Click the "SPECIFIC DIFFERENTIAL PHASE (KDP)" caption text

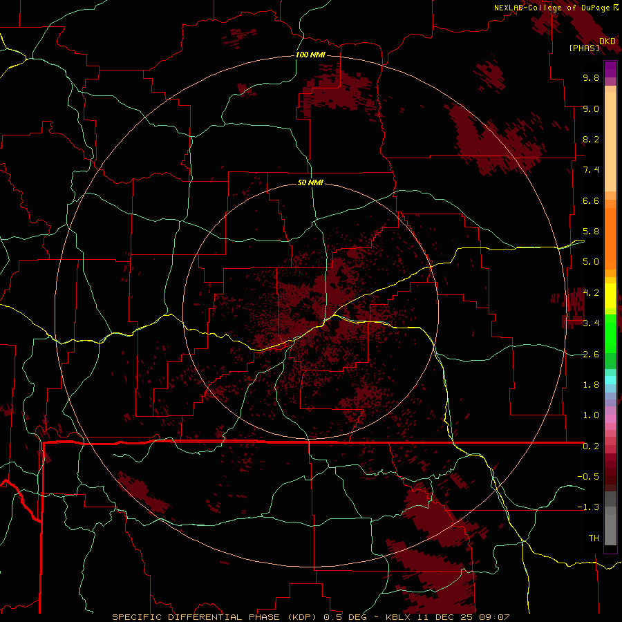[214, 617]
